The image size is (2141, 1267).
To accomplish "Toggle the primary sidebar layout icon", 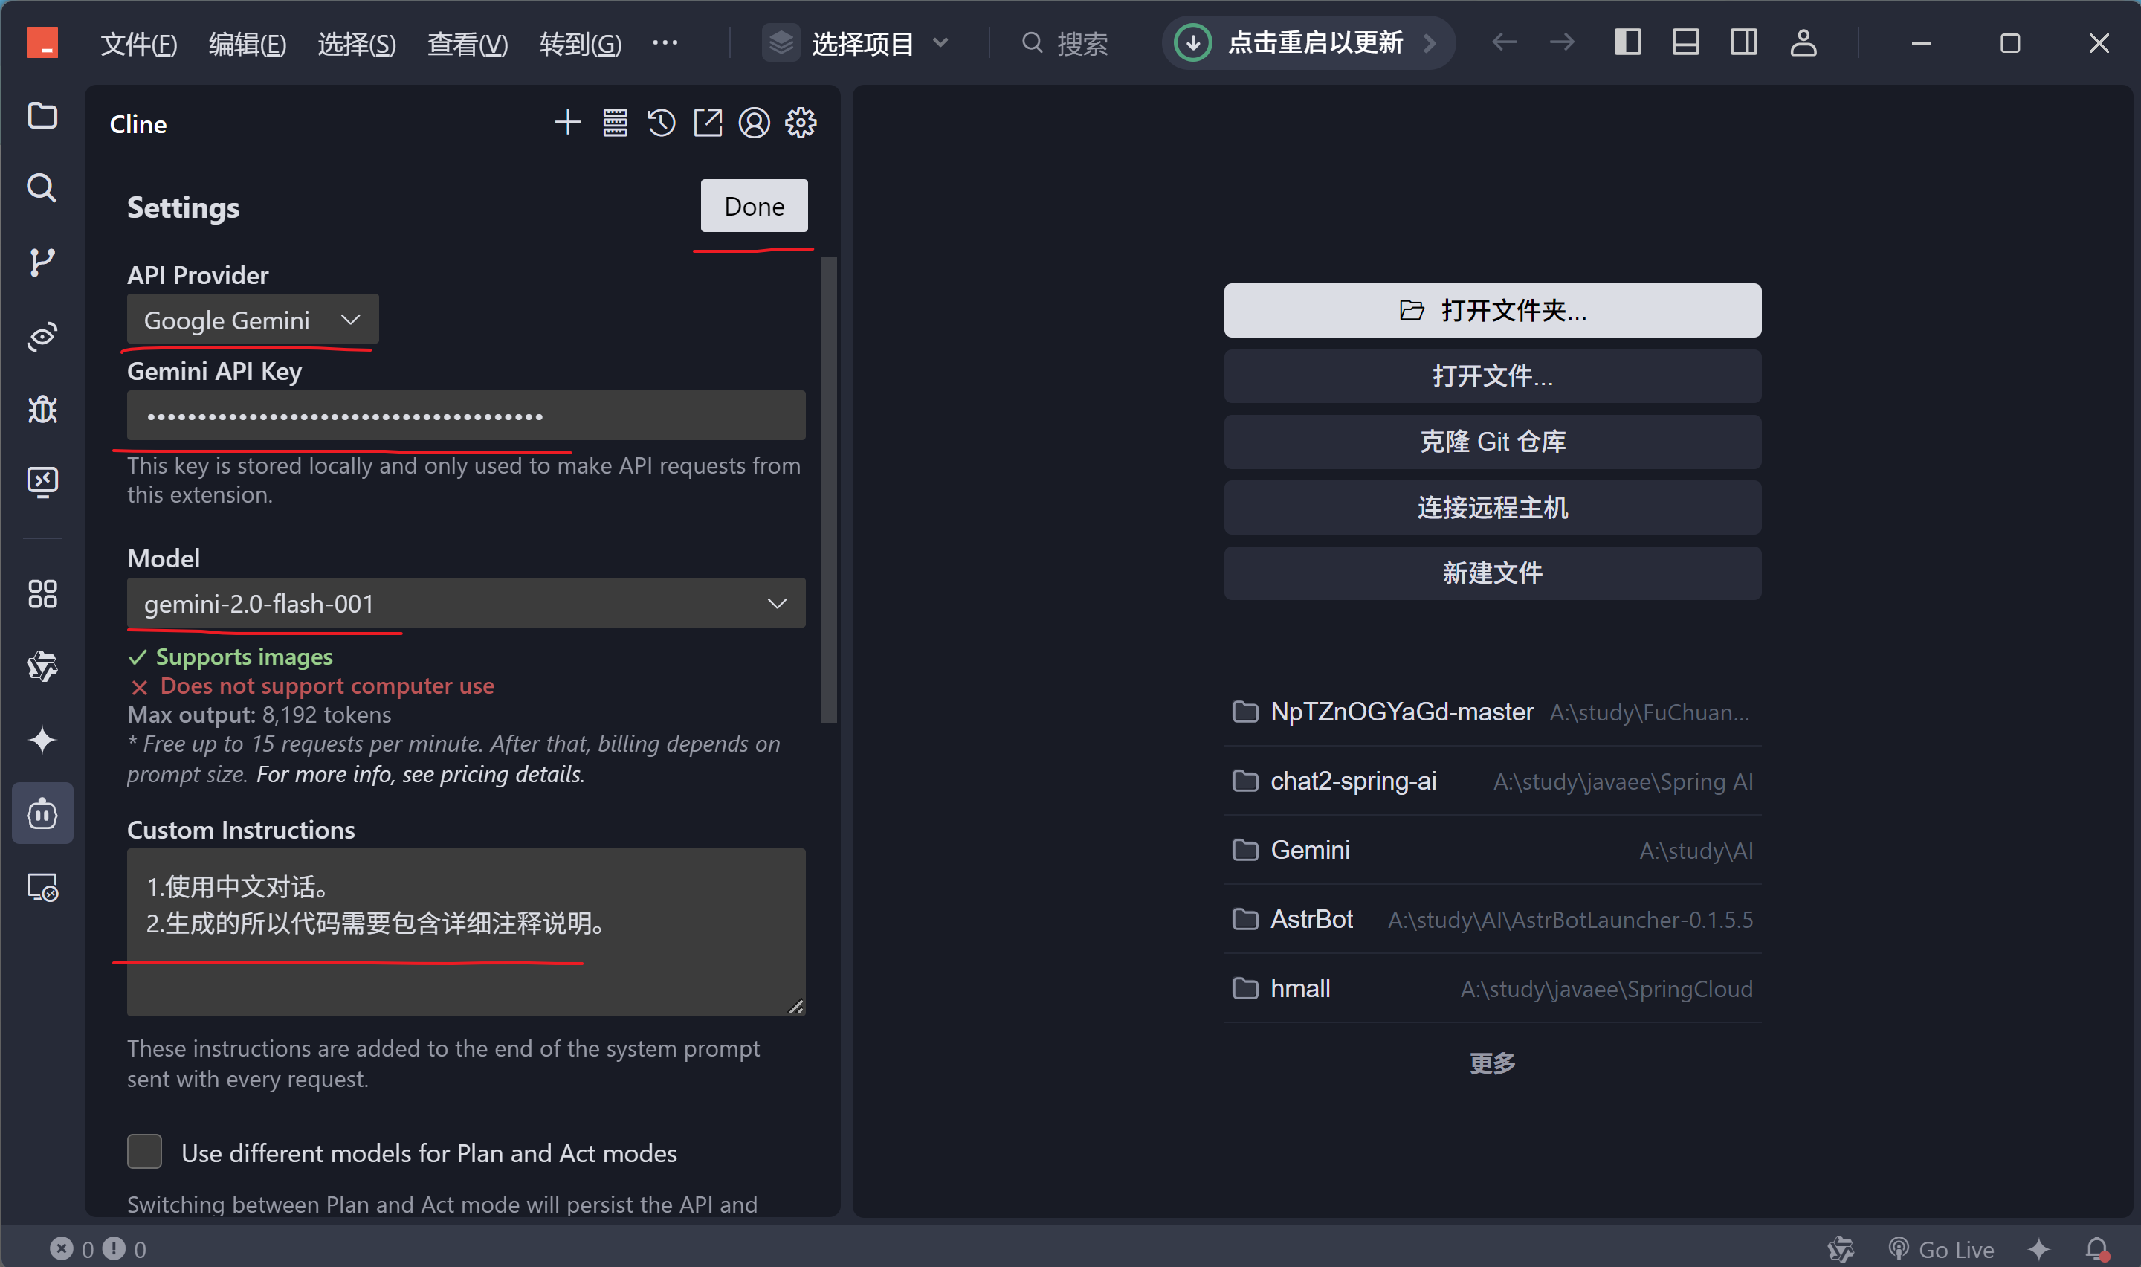I will click(1627, 42).
